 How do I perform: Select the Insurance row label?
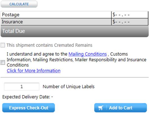[12, 22]
